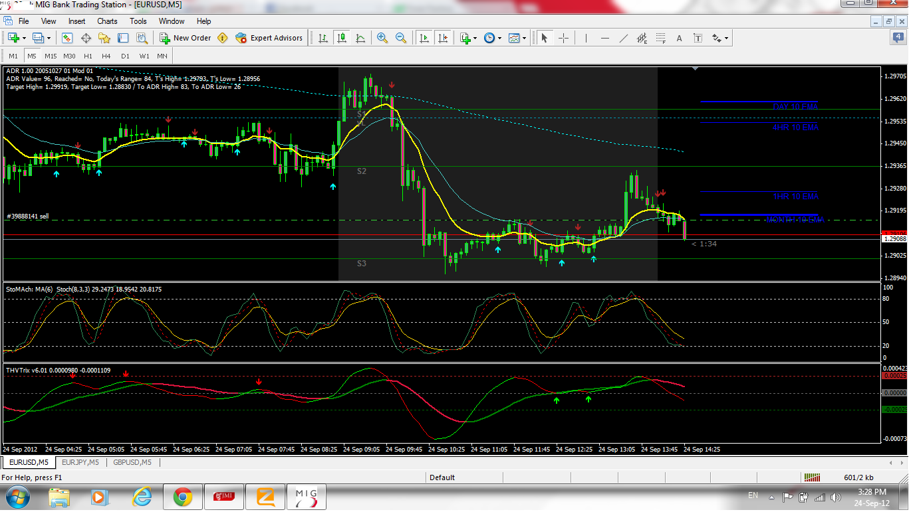Toggle the Terminal panel icon
The image size is (911, 514).
click(123, 38)
